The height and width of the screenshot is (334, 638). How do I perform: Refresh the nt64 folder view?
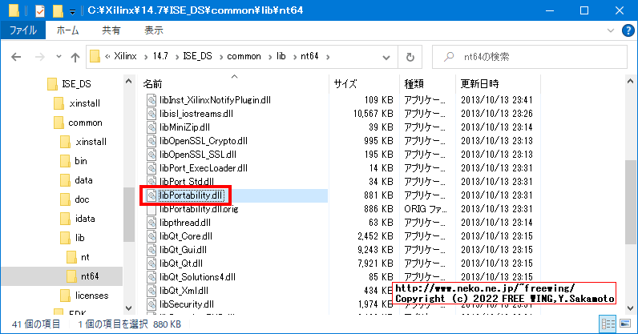point(410,57)
